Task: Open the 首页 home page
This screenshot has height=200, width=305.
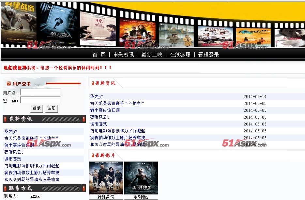Action: point(99,55)
